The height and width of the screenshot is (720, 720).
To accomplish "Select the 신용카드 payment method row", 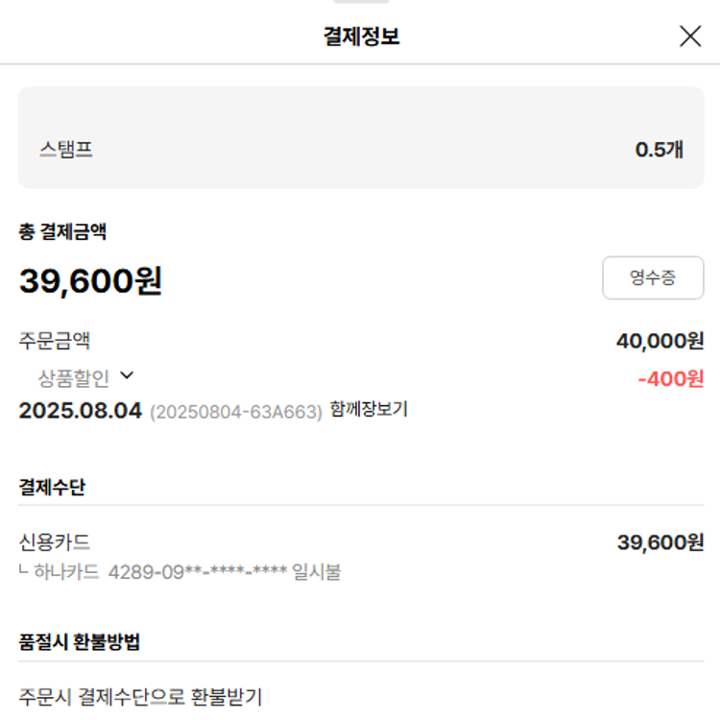I will 55,542.
